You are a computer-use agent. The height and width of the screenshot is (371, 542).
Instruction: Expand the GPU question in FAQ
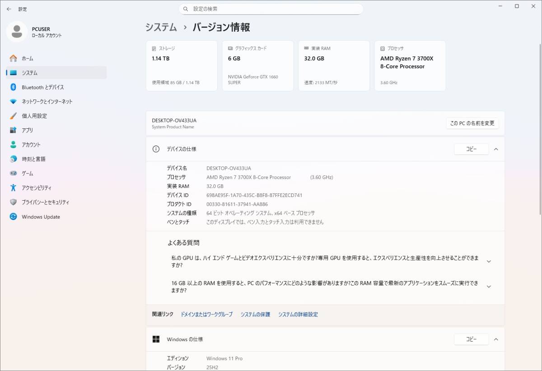coord(488,261)
